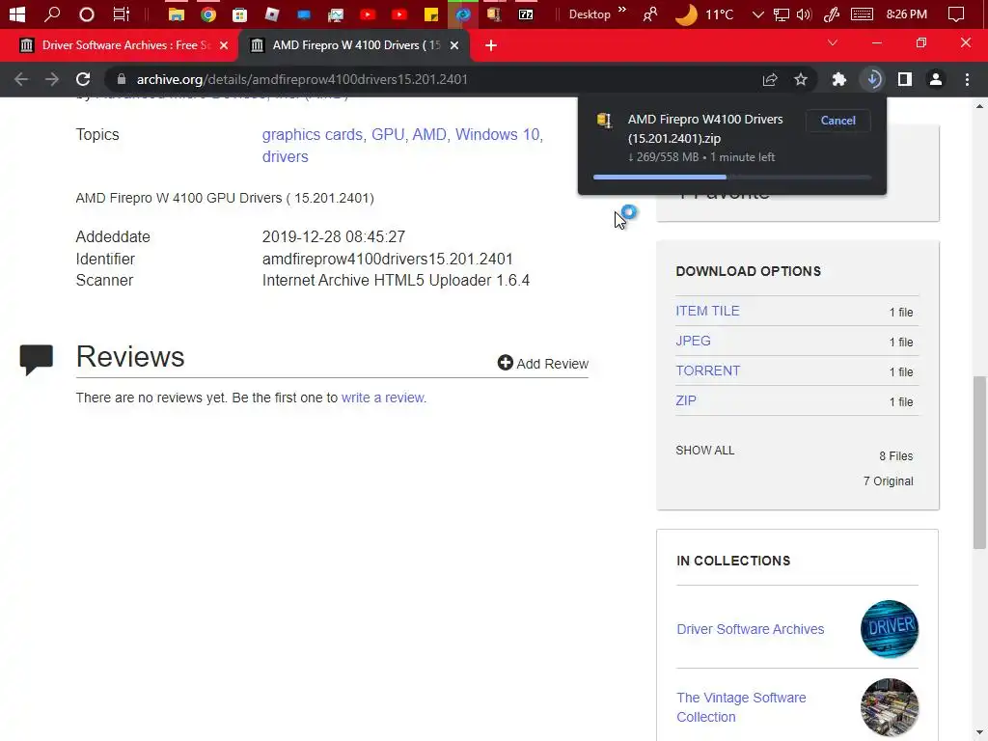988x741 pixels.
Task: Click SHOW ALL files
Action: coord(705,450)
